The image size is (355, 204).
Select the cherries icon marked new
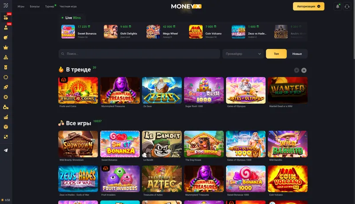point(6,17)
